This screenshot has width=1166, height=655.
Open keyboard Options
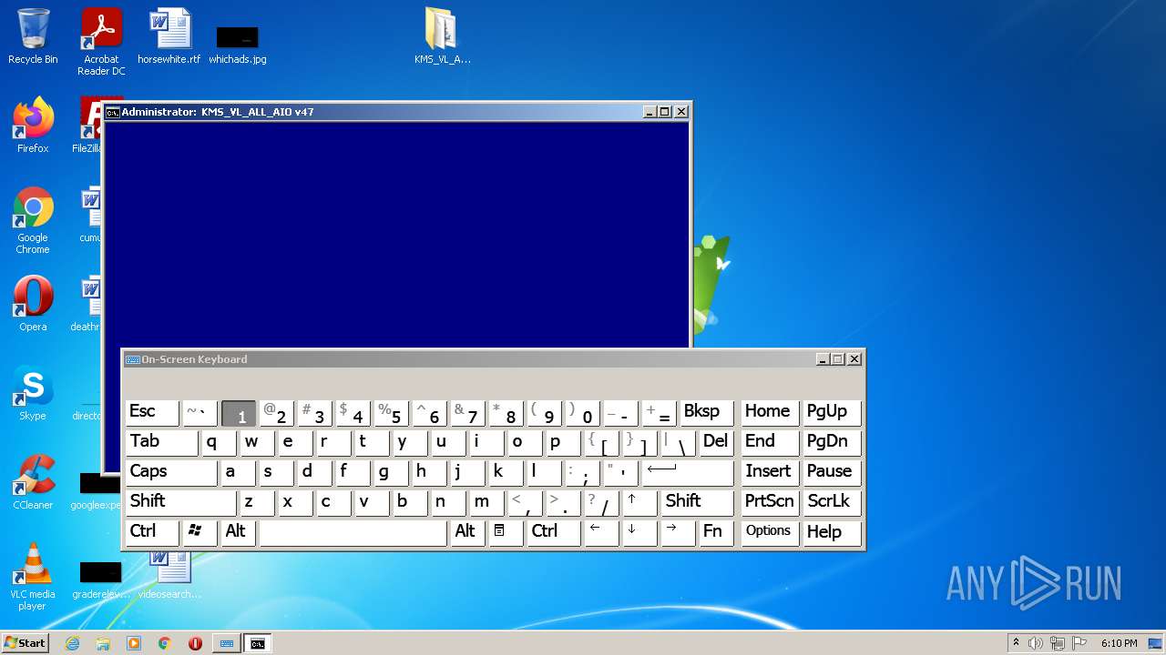(x=770, y=533)
